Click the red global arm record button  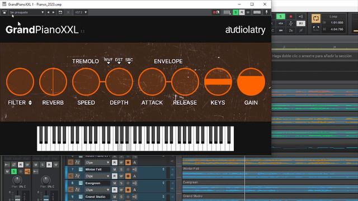click(x=291, y=16)
